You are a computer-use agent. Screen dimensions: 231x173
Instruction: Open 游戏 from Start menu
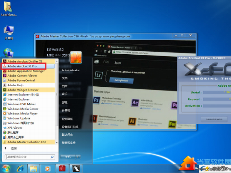65,102
